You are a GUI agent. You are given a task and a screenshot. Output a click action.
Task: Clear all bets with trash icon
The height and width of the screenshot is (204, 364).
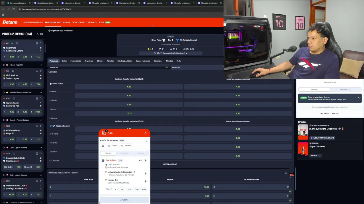(x=103, y=146)
